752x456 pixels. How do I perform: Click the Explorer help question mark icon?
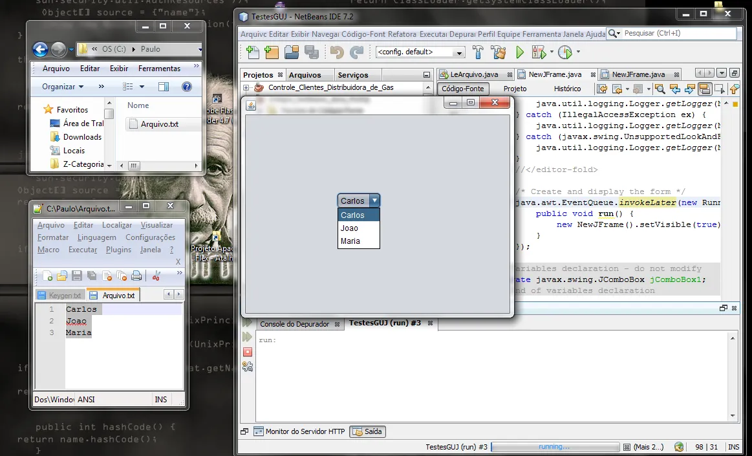[187, 87]
